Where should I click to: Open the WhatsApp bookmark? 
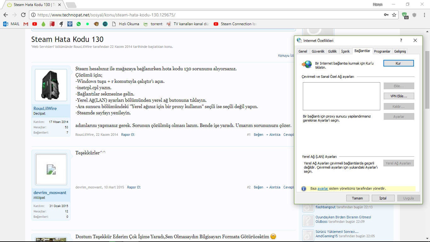tap(78, 24)
